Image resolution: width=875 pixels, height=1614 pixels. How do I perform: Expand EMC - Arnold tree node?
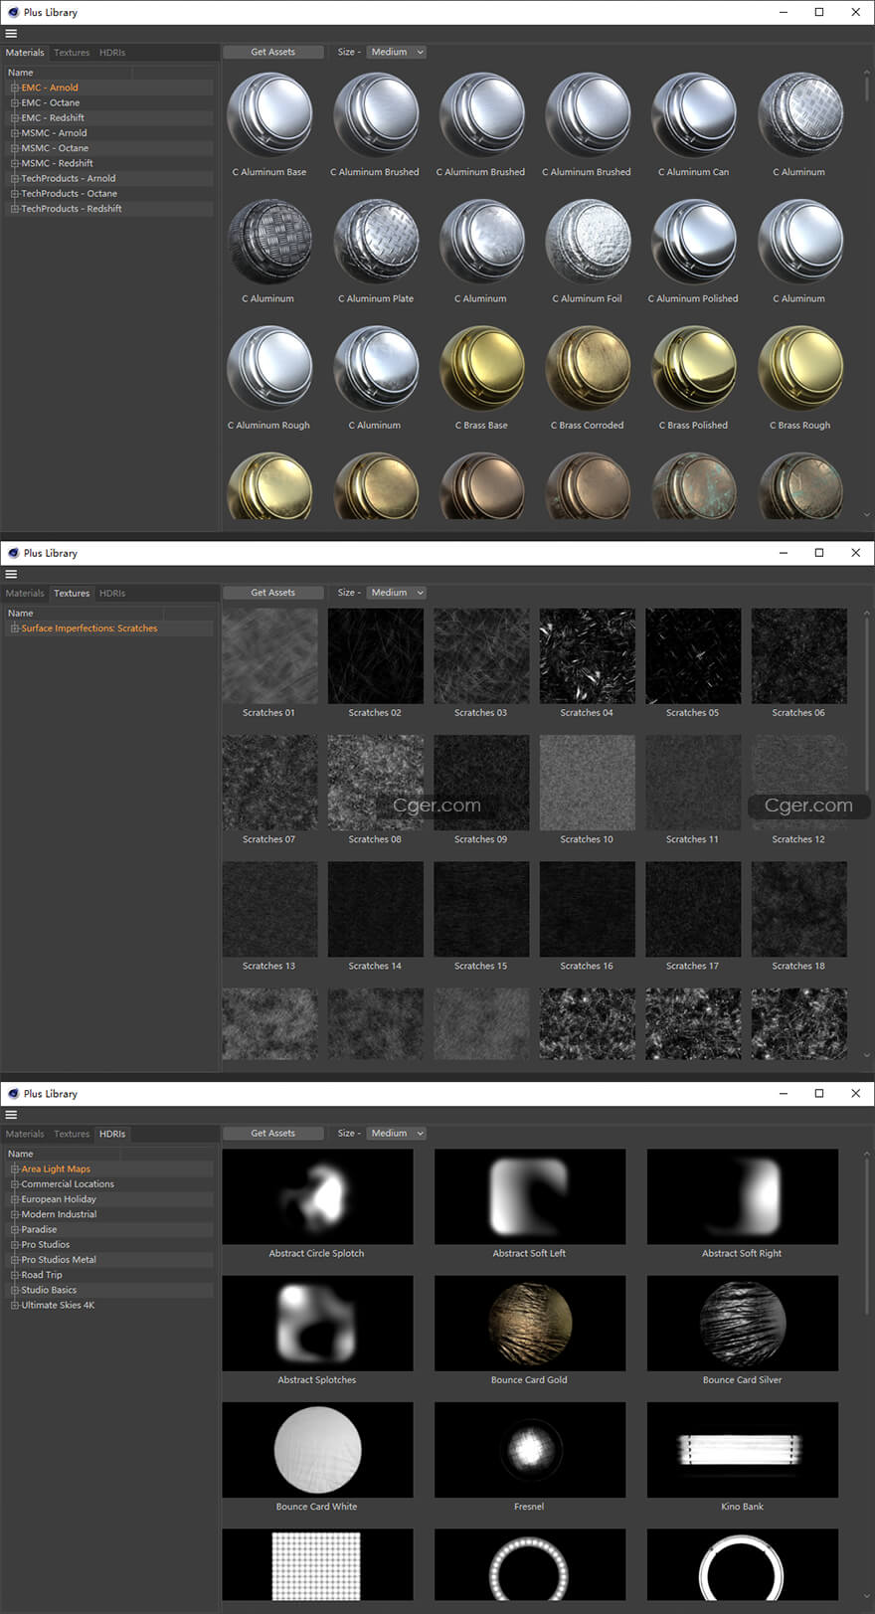[15, 88]
